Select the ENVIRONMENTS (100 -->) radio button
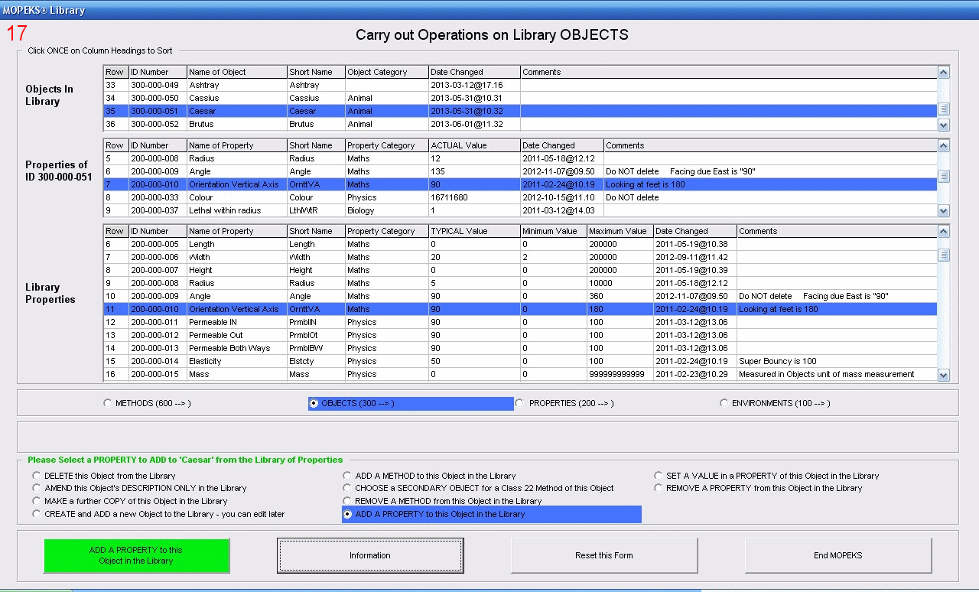Screen dimensions: 979x592 [724, 403]
